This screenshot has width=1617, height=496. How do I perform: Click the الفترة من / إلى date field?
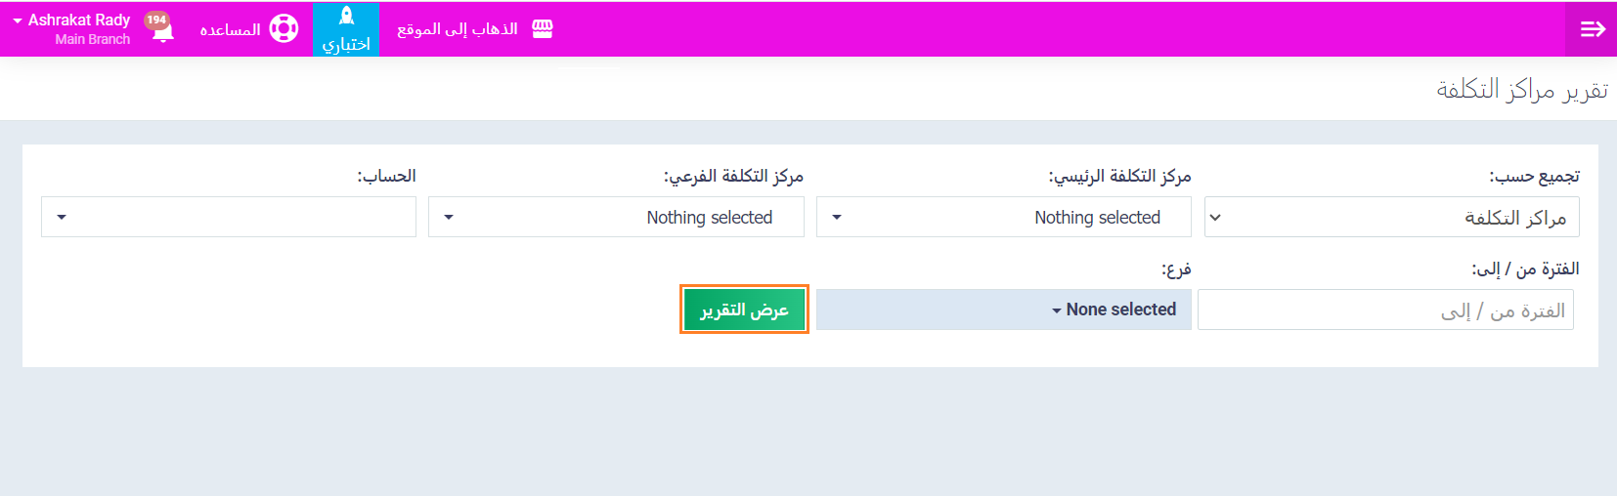[x=1384, y=310]
